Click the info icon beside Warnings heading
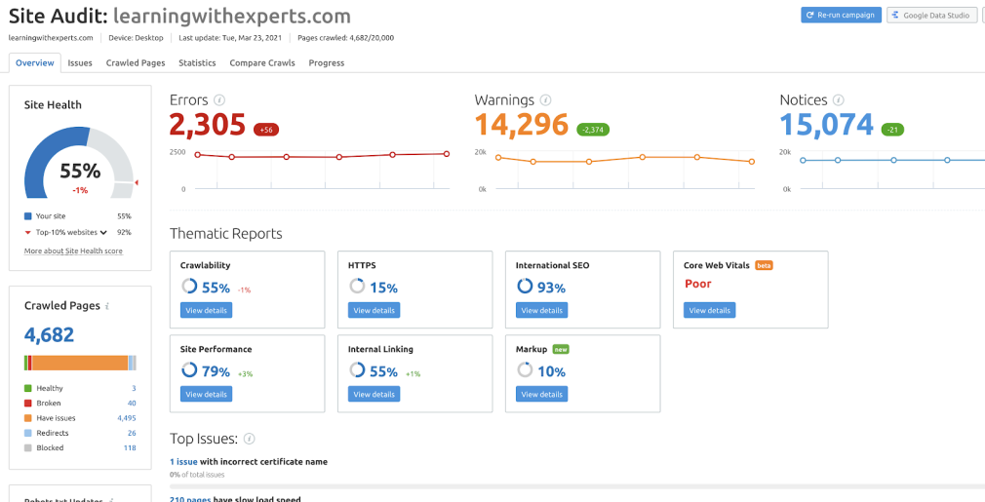 [x=545, y=100]
